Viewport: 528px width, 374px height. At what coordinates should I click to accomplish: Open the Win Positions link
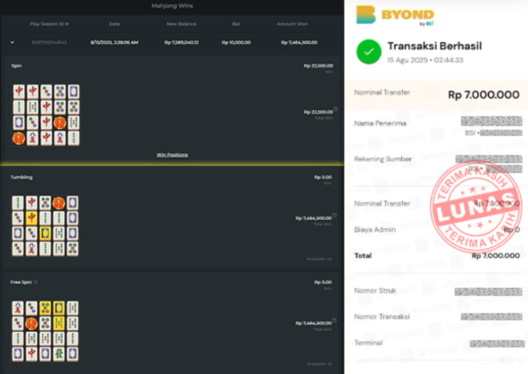point(172,155)
